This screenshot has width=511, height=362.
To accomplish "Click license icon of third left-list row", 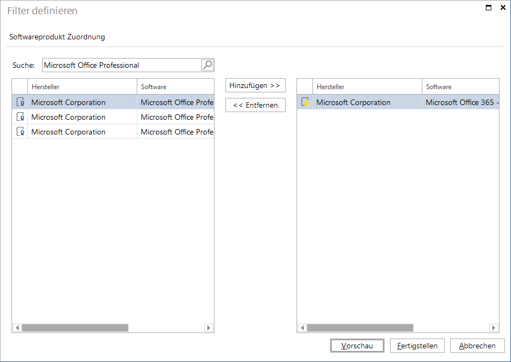I will [20, 132].
